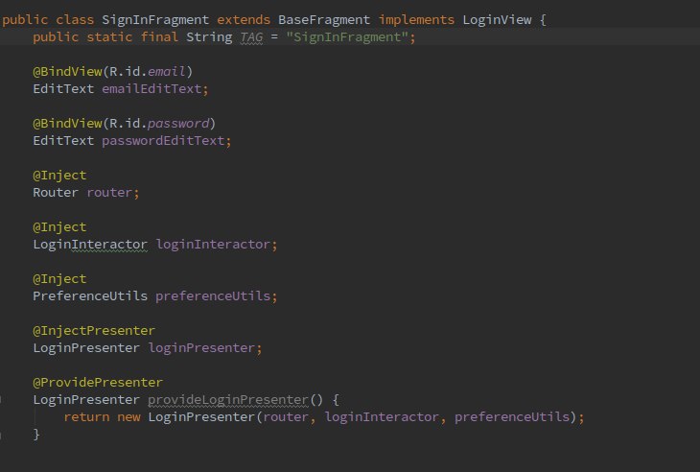Click EditText type before emailEditText
This screenshot has width=700, height=472.
[x=63, y=89]
